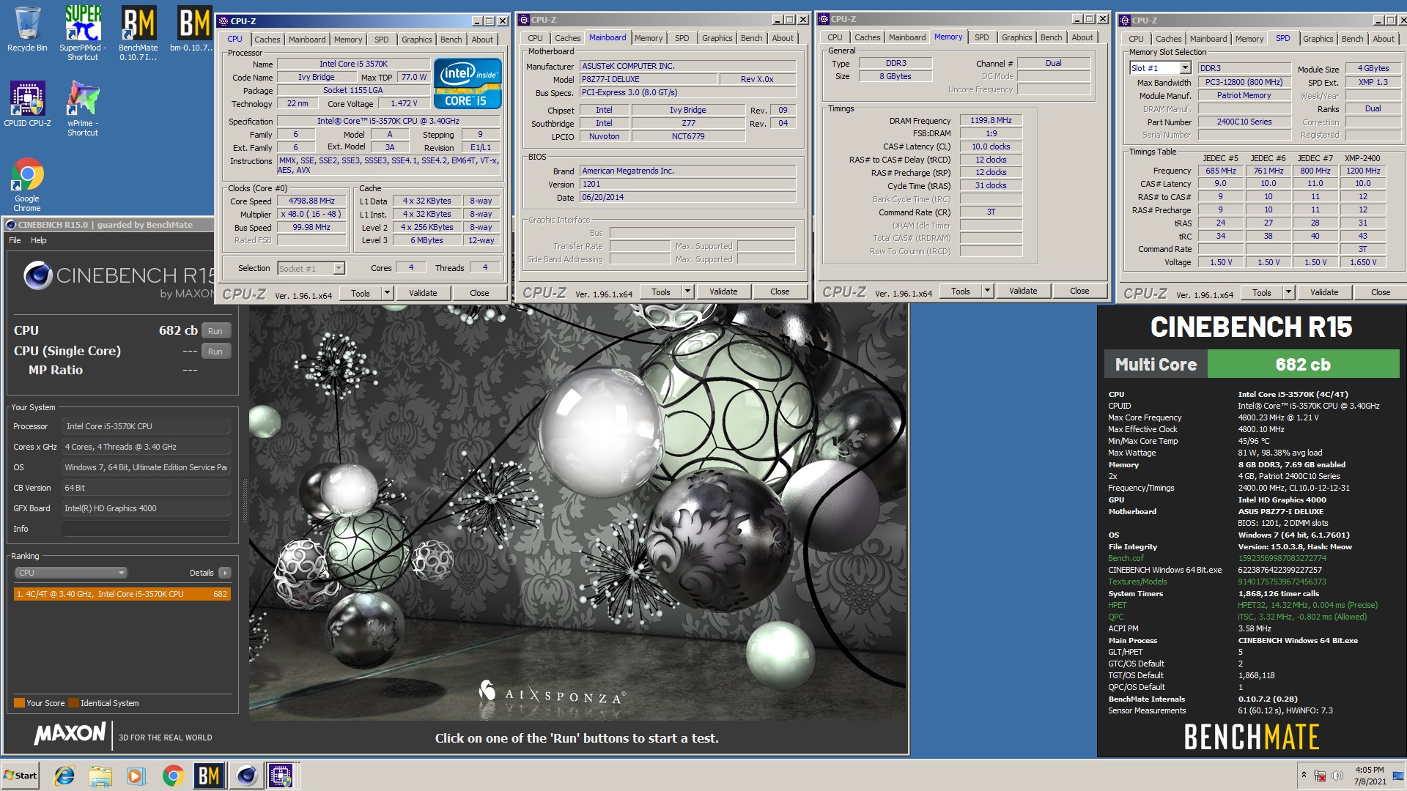Image resolution: width=1407 pixels, height=791 pixels.
Task: Open the CPUID CPU-Z desktop icon
Action: point(27,103)
